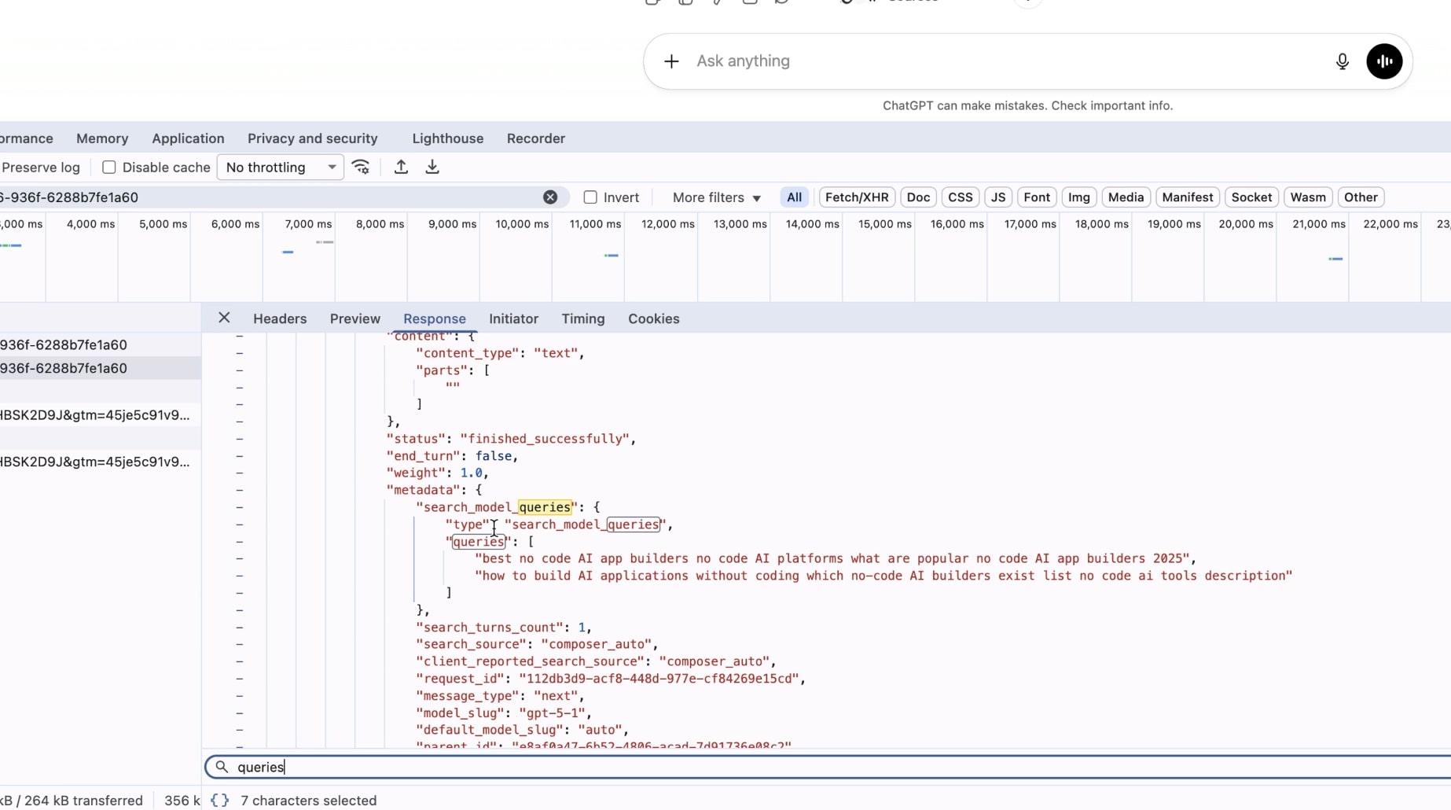The height and width of the screenshot is (810, 1451).
Task: Switch to the Headers tab
Action: [x=280, y=318]
